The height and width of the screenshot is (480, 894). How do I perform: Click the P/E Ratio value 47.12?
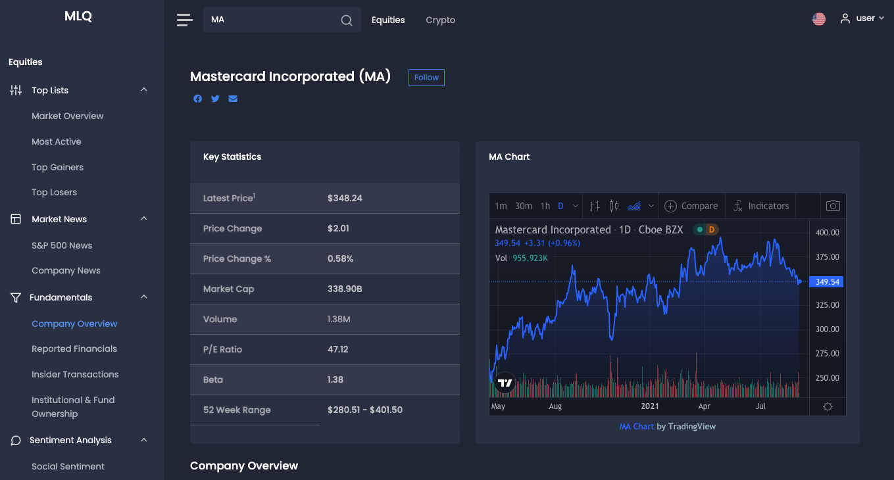338,349
